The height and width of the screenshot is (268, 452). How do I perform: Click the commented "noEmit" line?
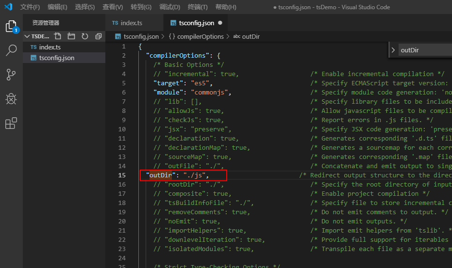(187, 221)
